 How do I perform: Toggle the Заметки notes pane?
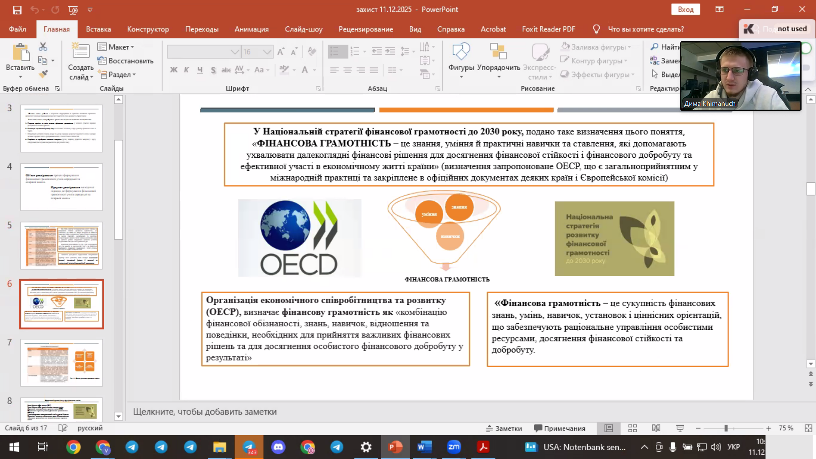tap(504, 428)
